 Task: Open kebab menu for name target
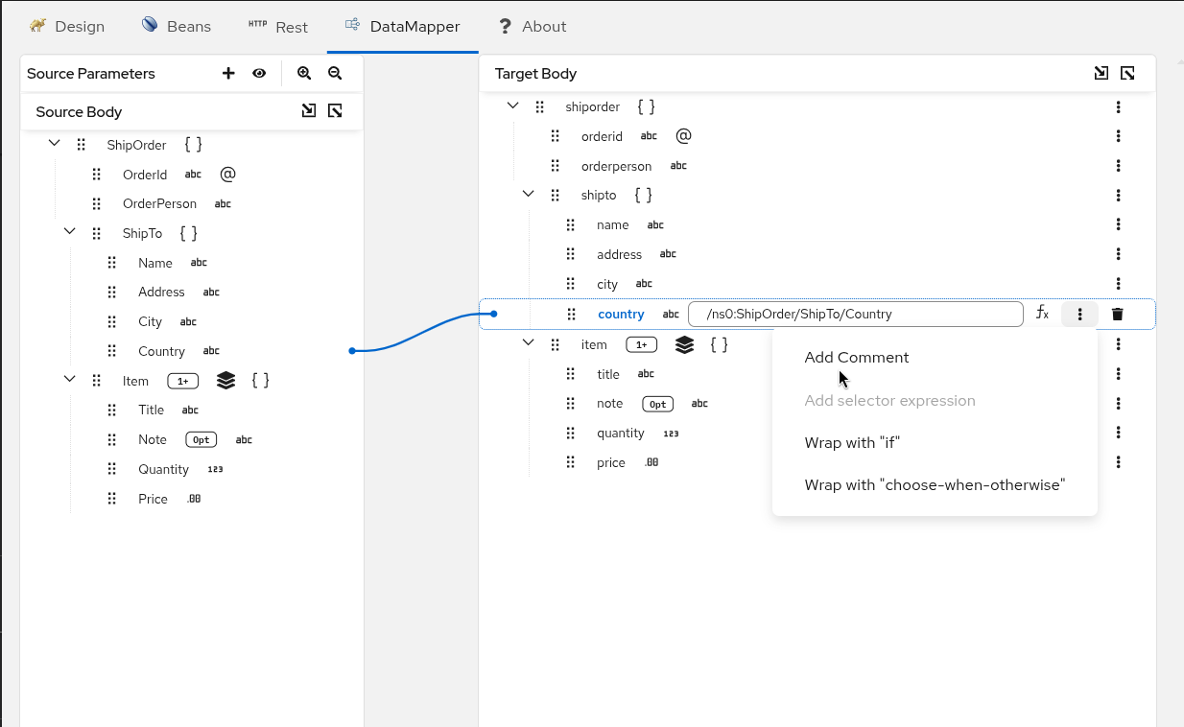pyautogui.click(x=1118, y=224)
